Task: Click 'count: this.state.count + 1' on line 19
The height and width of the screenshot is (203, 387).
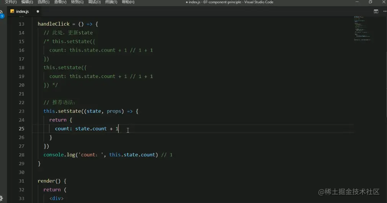Action: click(x=88, y=76)
